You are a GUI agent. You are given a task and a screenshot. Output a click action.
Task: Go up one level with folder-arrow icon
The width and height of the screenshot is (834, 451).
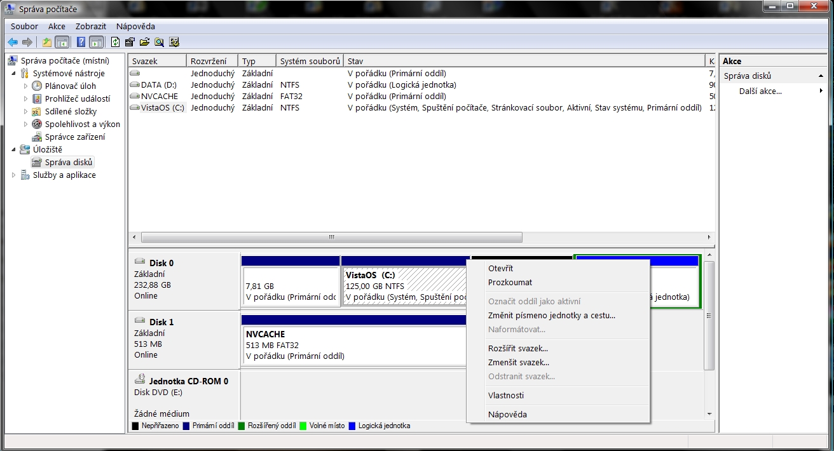47,43
